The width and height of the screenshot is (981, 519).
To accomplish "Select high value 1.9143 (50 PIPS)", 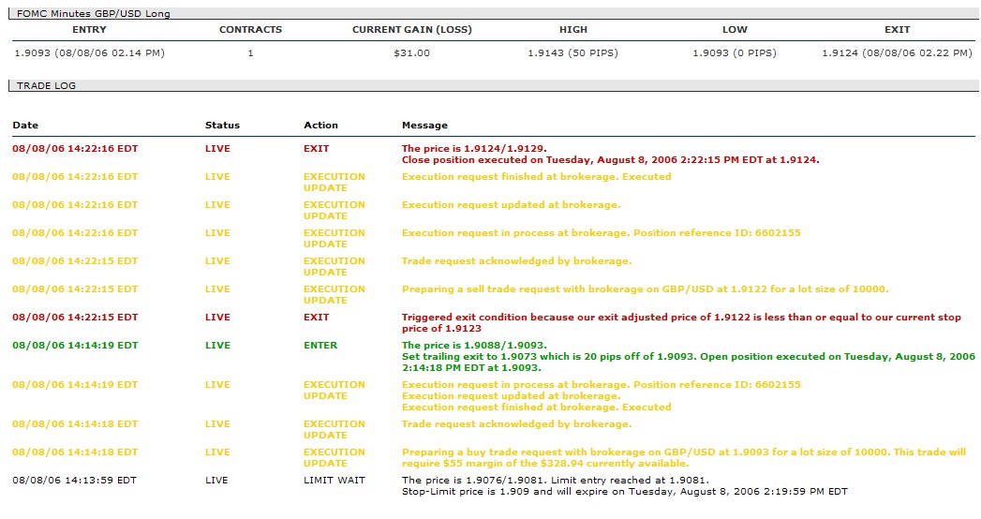I will point(573,53).
